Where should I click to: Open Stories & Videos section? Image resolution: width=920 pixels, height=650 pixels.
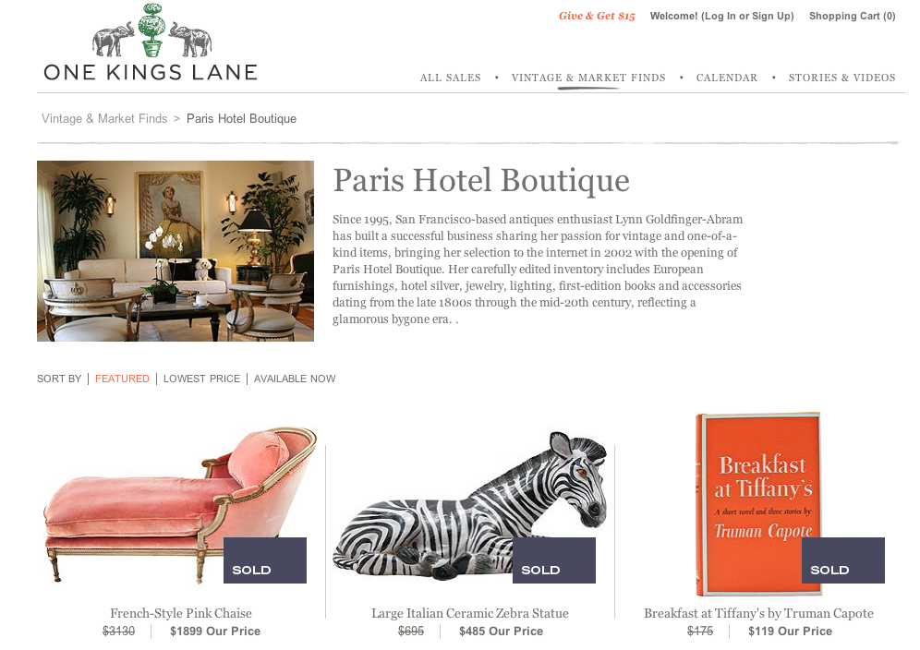[x=842, y=78]
